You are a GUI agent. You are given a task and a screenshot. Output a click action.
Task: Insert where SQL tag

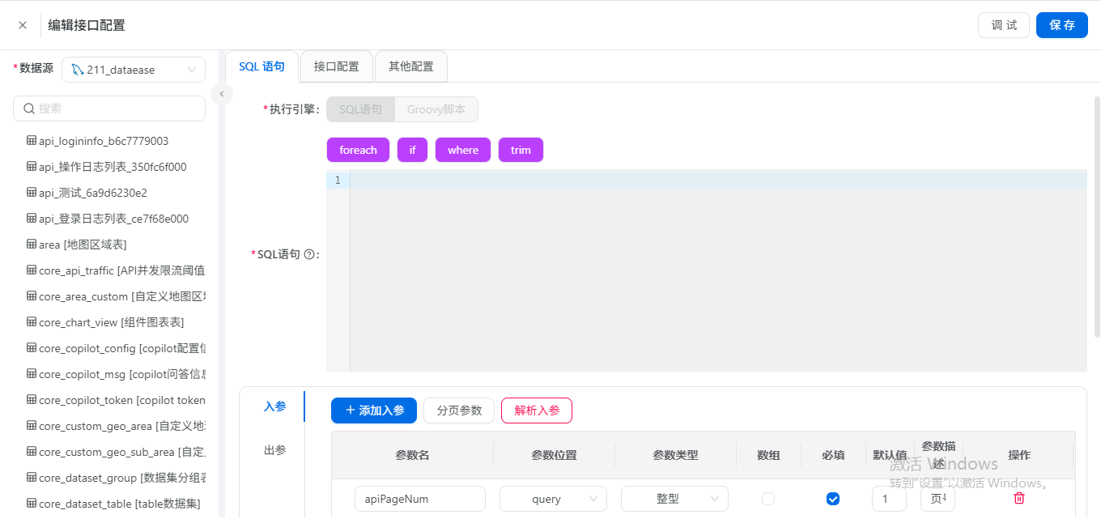[463, 150]
